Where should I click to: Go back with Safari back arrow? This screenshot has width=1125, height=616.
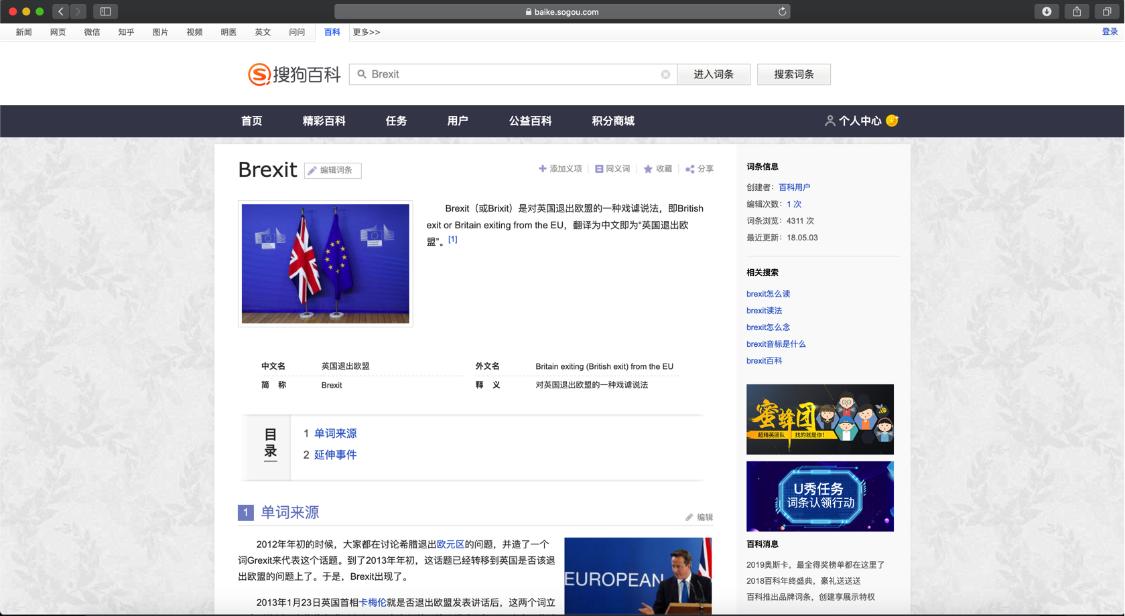(x=61, y=11)
